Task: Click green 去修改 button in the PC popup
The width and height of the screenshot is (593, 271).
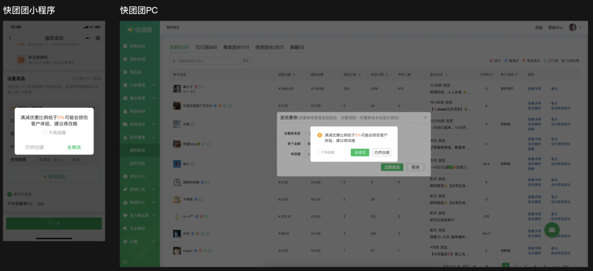Action: [x=360, y=152]
